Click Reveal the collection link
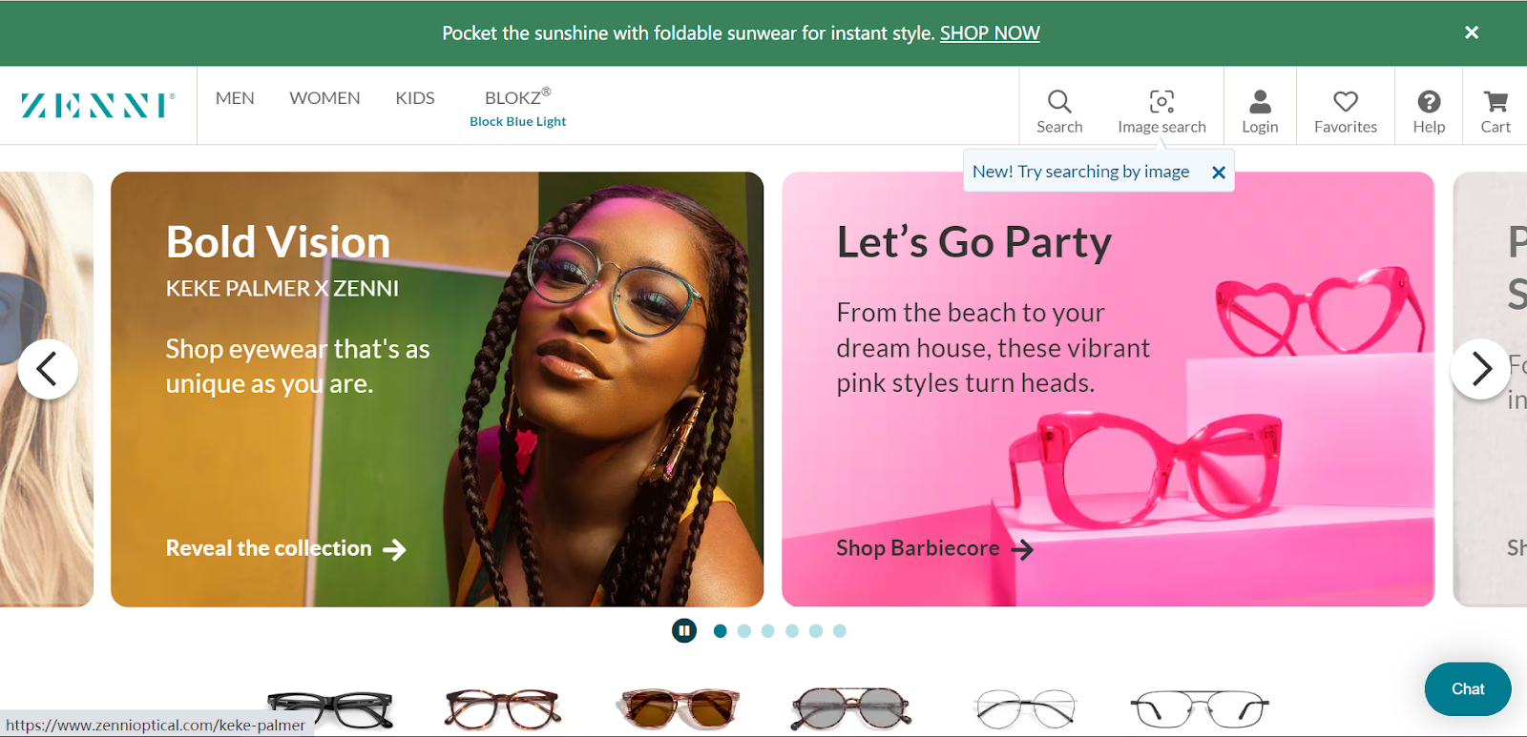This screenshot has width=1527, height=737. tap(268, 548)
